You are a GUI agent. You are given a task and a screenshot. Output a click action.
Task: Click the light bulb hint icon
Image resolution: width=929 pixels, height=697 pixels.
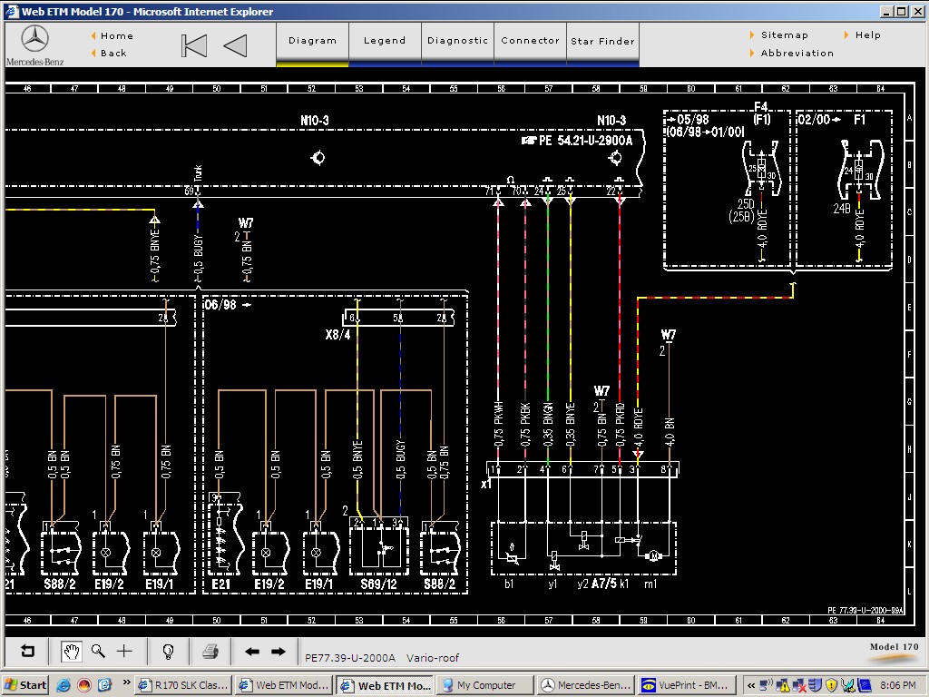click(x=168, y=652)
